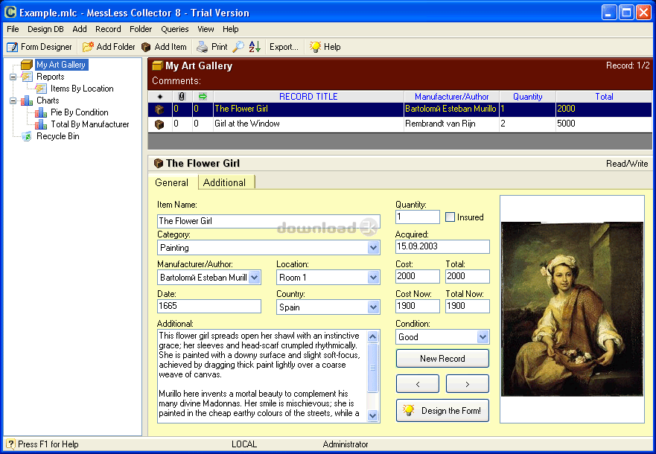Open the Location dropdown

pyautogui.click(x=373, y=277)
